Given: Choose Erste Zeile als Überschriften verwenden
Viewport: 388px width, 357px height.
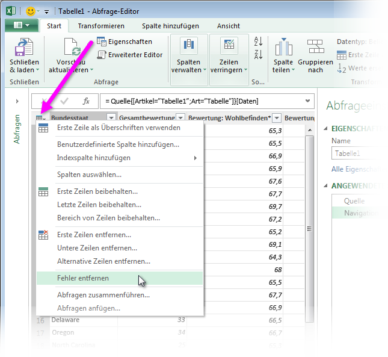Looking at the screenshot, I should tap(120, 128).
